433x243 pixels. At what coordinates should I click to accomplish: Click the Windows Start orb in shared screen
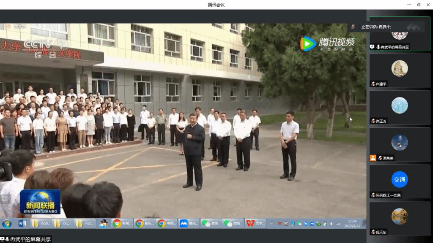(x=7, y=224)
